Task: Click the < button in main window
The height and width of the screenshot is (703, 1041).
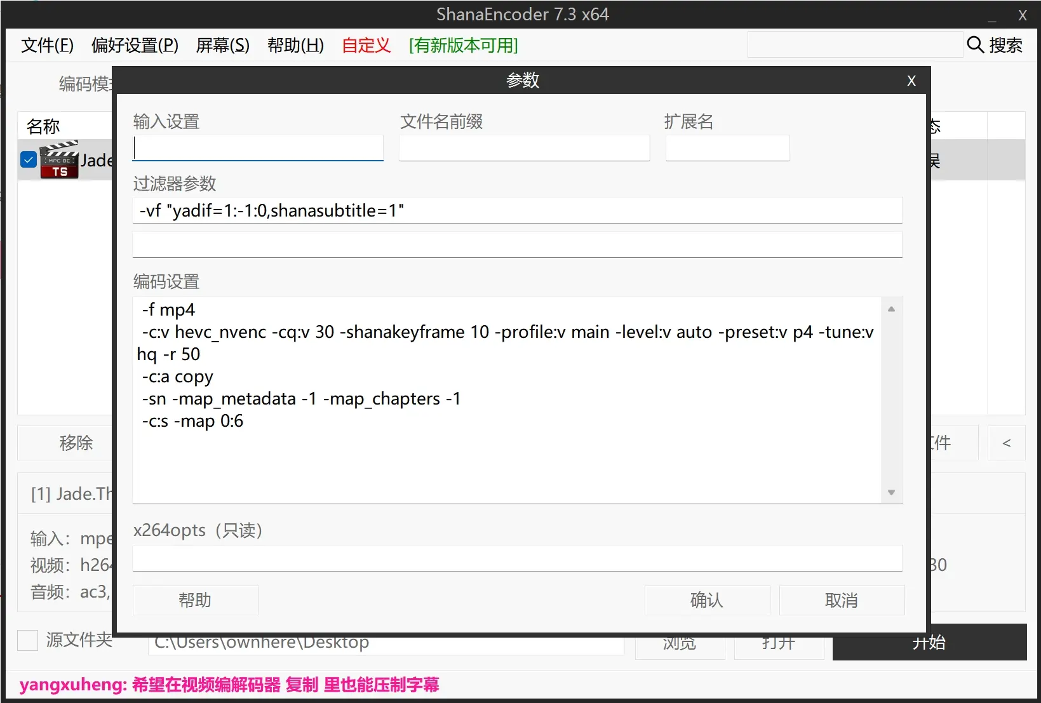Action: [x=1007, y=443]
